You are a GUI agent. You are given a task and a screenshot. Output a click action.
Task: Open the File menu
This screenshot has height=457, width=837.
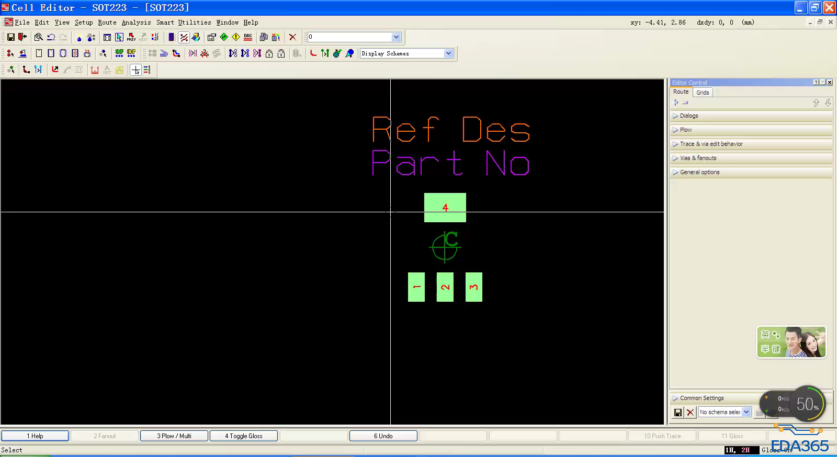click(22, 22)
